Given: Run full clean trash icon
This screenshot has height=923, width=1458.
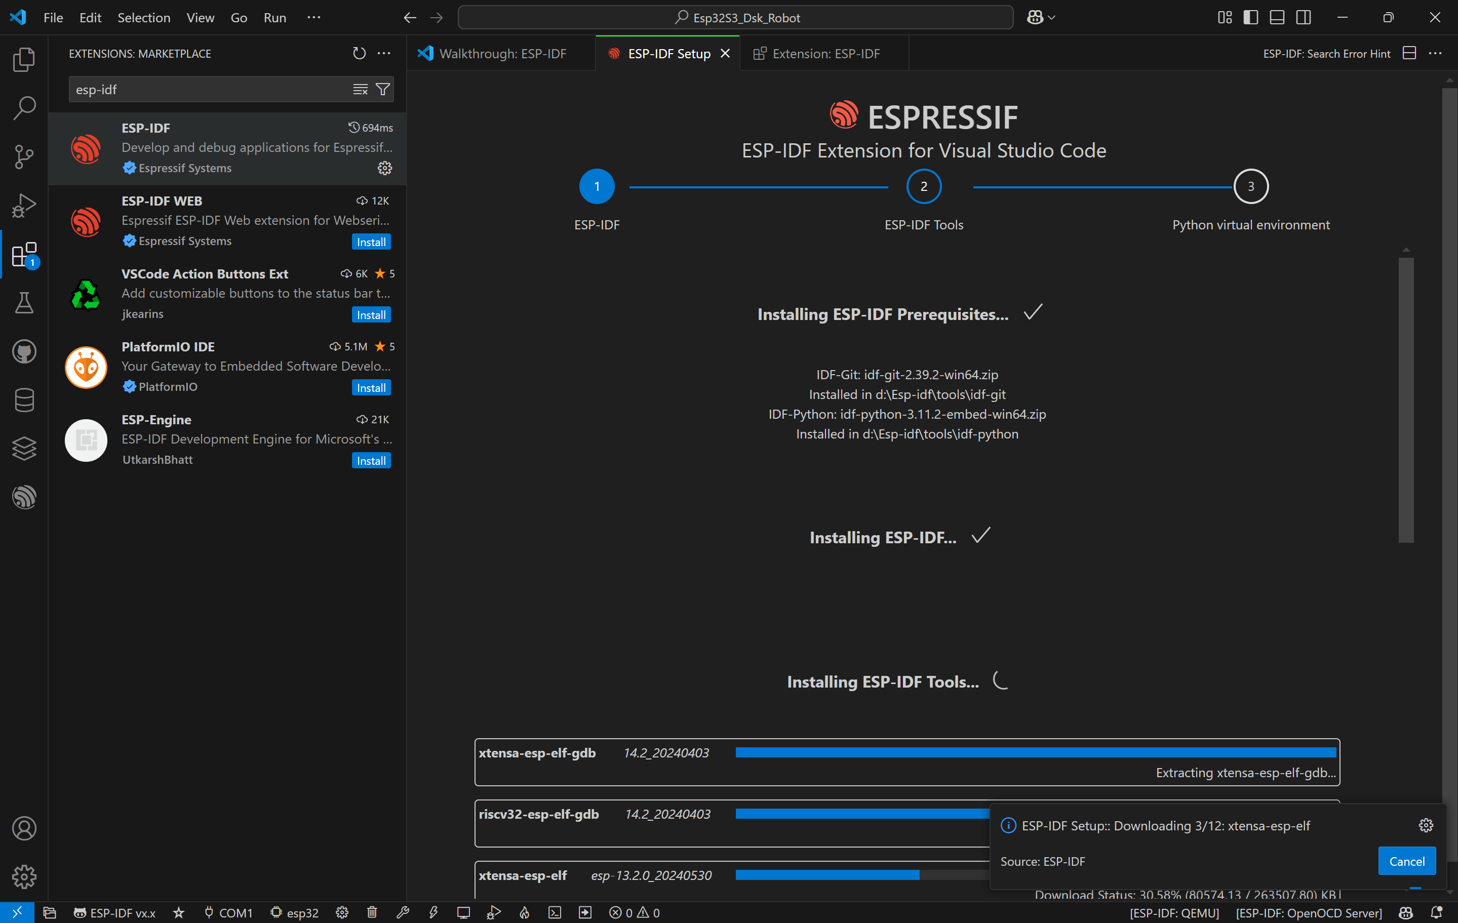Looking at the screenshot, I should tap(372, 913).
